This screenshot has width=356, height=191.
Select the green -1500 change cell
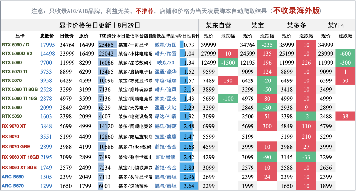pyautogui.click(x=228, y=62)
